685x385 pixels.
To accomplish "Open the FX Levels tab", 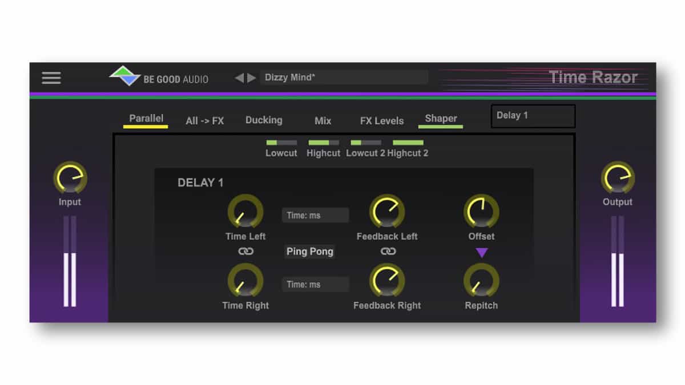I will pos(382,121).
